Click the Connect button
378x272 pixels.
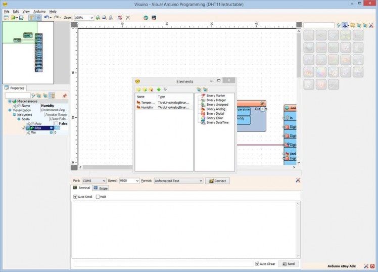pyautogui.click(x=217, y=180)
